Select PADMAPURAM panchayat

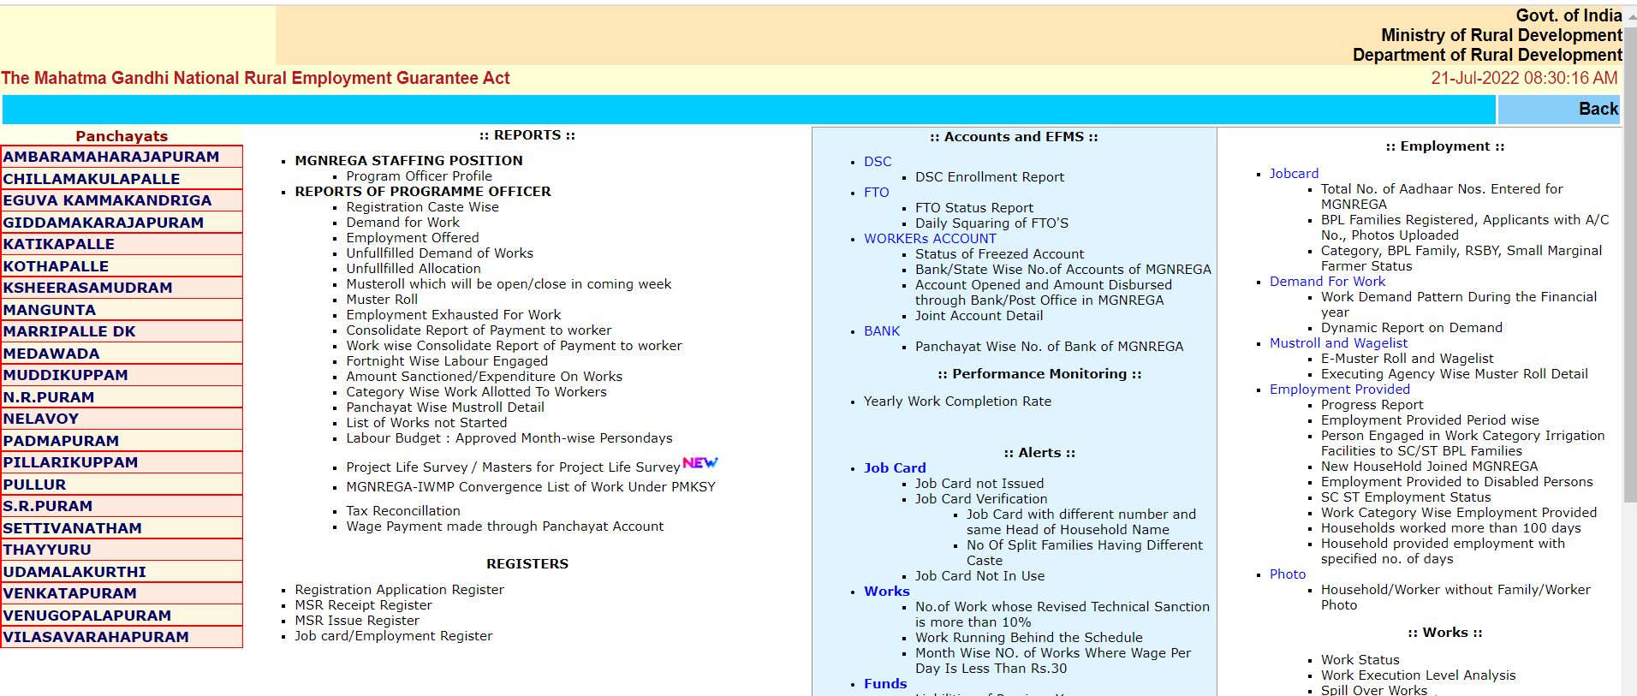(61, 441)
